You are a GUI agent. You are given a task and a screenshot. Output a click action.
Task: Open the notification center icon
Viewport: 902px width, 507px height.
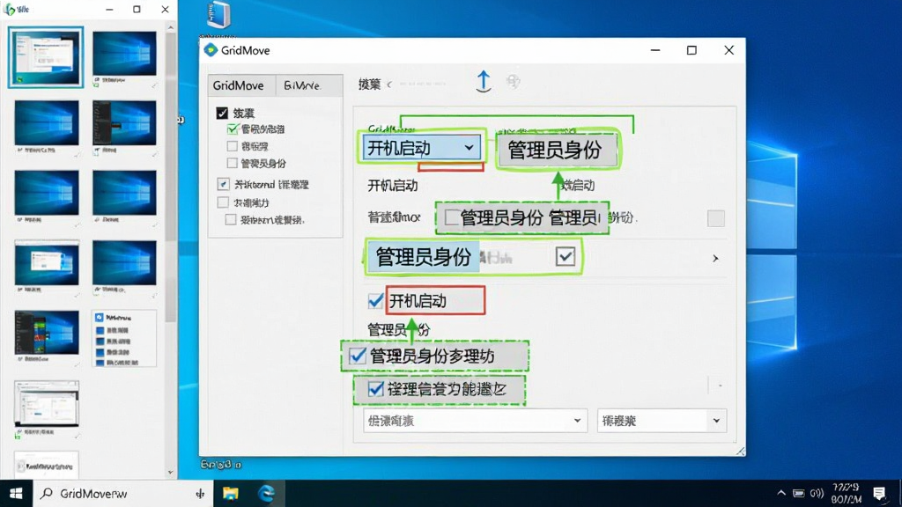click(878, 493)
